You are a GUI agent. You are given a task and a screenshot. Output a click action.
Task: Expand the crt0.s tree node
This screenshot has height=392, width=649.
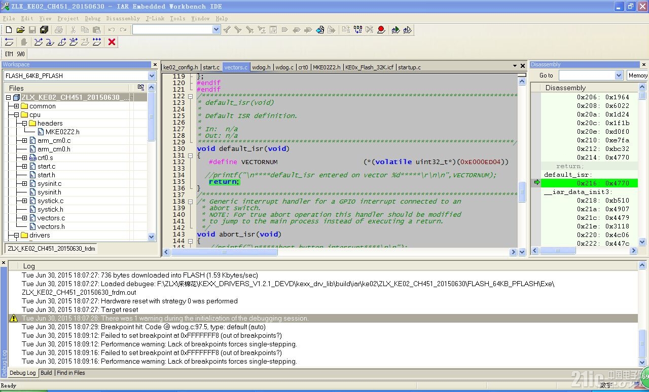coord(24,158)
